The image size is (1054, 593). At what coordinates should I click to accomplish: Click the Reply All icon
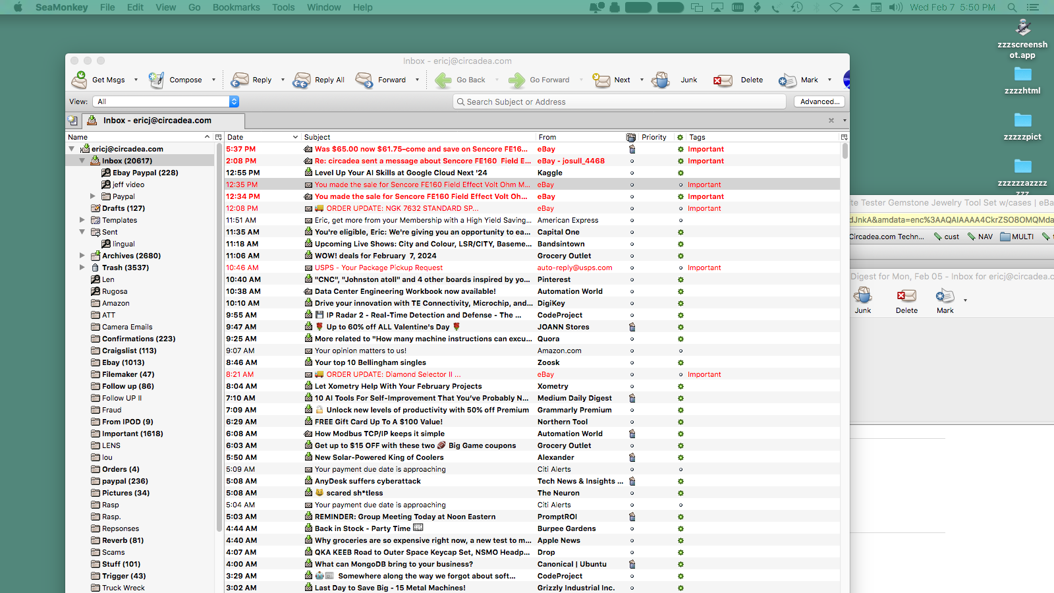click(302, 80)
